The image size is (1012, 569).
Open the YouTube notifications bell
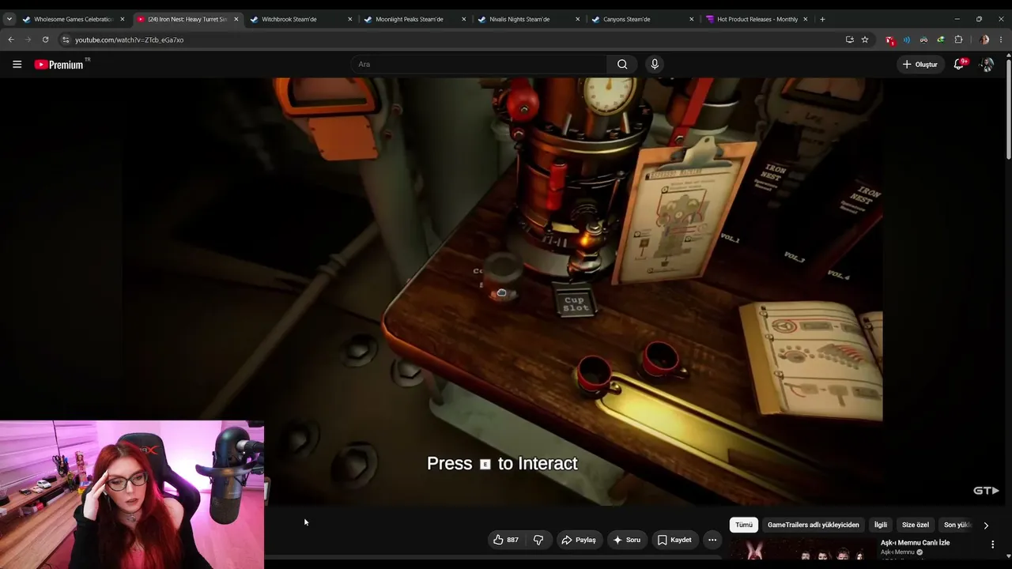[x=959, y=65]
